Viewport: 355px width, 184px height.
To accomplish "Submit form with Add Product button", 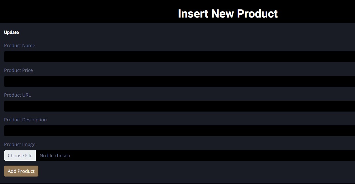I will (21, 171).
